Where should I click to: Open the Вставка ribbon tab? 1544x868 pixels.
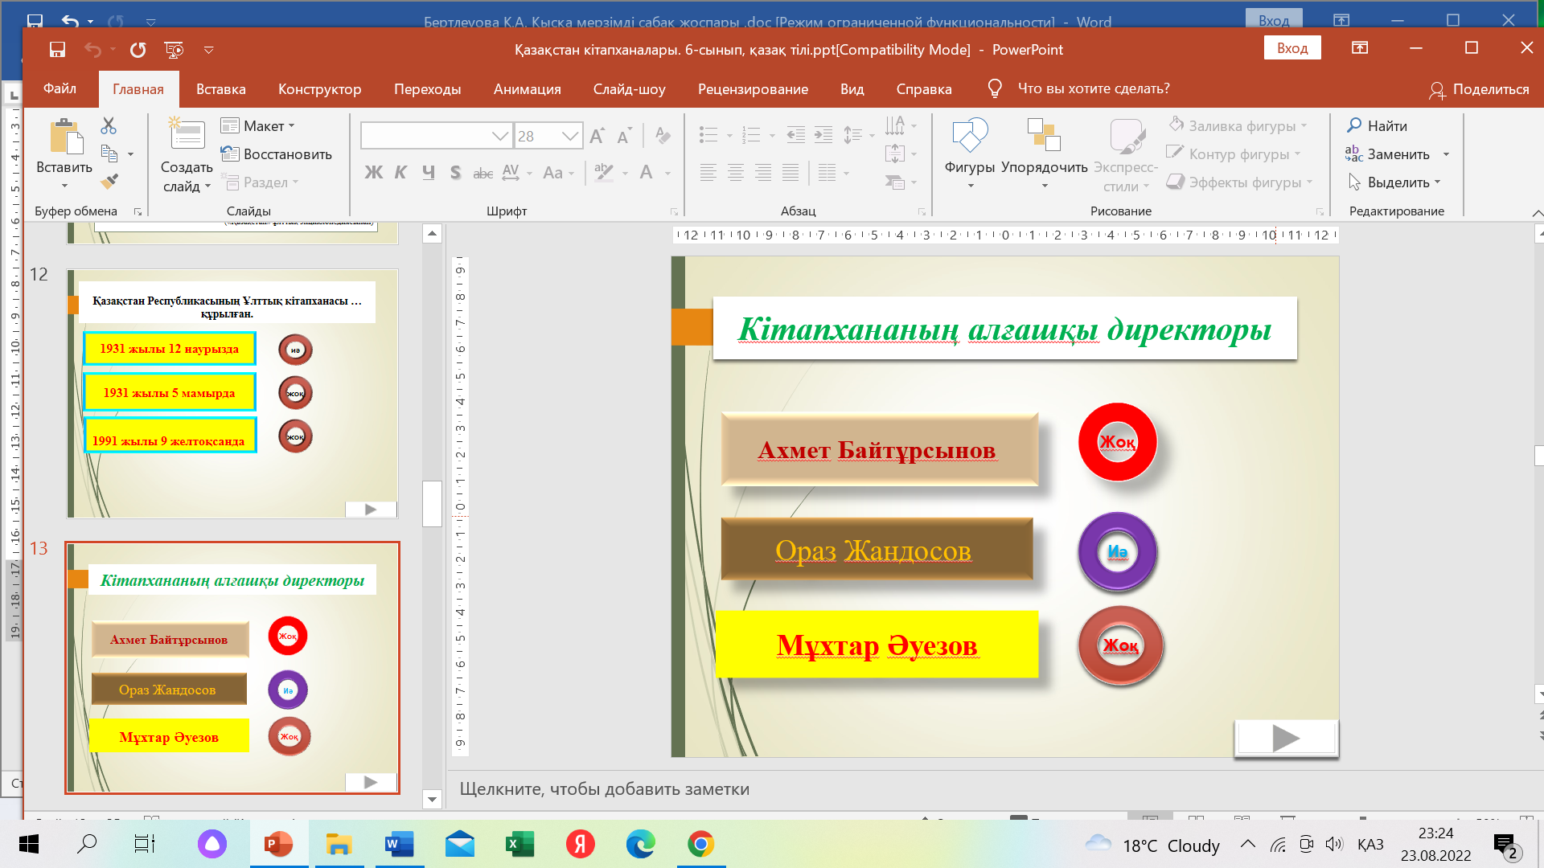point(220,89)
